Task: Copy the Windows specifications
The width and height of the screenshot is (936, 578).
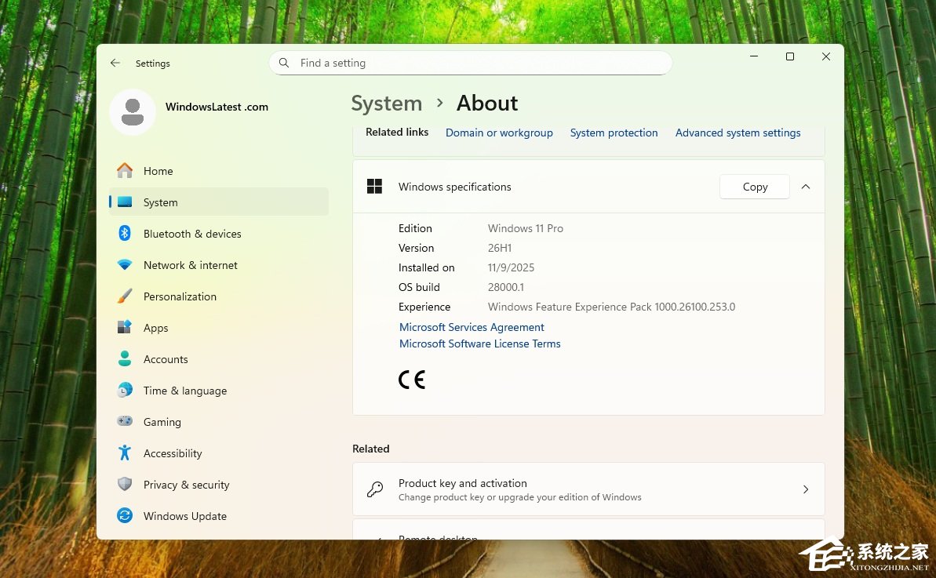Action: pos(755,187)
